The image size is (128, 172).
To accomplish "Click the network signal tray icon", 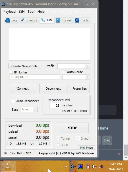I will point(101,167).
